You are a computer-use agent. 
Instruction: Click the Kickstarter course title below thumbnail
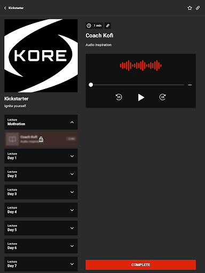(x=17, y=99)
